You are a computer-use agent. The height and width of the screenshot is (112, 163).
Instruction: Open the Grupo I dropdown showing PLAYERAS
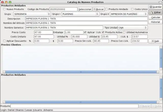pyautogui.click(x=80, y=14)
